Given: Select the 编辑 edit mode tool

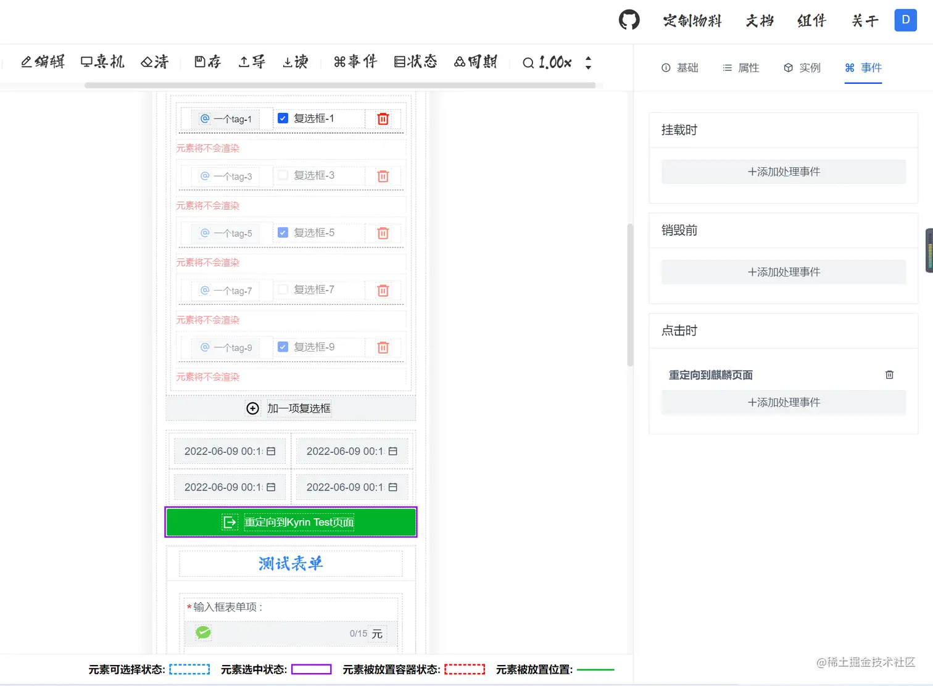Looking at the screenshot, I should pos(43,62).
